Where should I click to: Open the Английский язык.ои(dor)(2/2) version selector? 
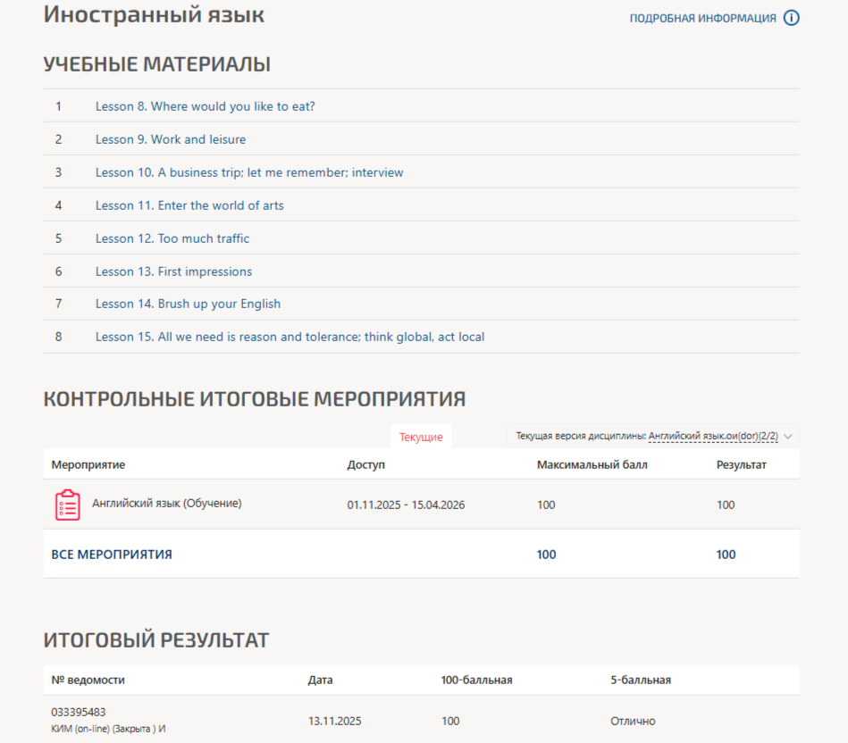713,437
